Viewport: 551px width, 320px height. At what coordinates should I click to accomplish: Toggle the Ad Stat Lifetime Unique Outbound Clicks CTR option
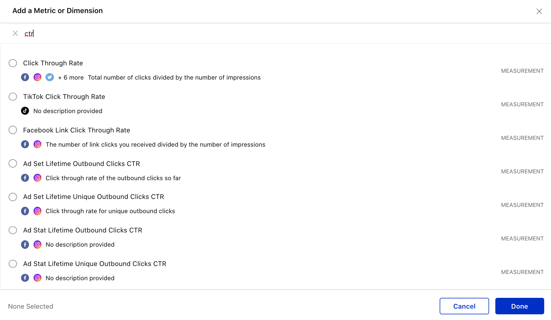tap(13, 263)
